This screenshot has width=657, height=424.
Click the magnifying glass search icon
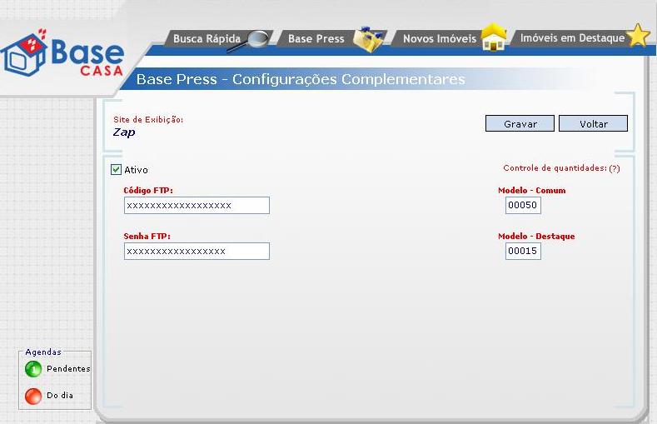[x=259, y=39]
